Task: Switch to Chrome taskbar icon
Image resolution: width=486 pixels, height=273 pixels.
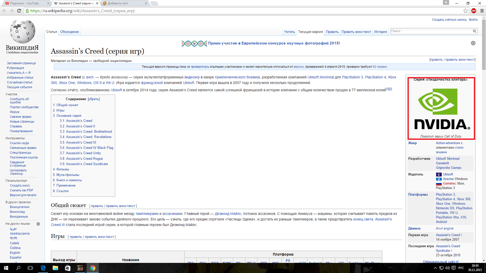Action: 93,268
